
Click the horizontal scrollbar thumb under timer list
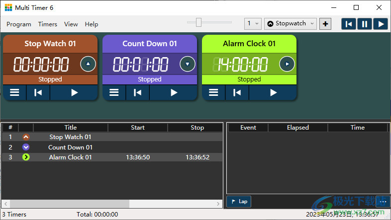pos(70,204)
